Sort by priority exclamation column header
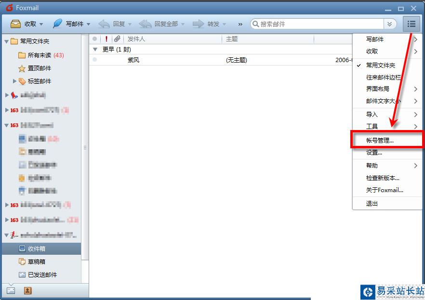The width and height of the screenshot is (425, 300). pos(106,39)
